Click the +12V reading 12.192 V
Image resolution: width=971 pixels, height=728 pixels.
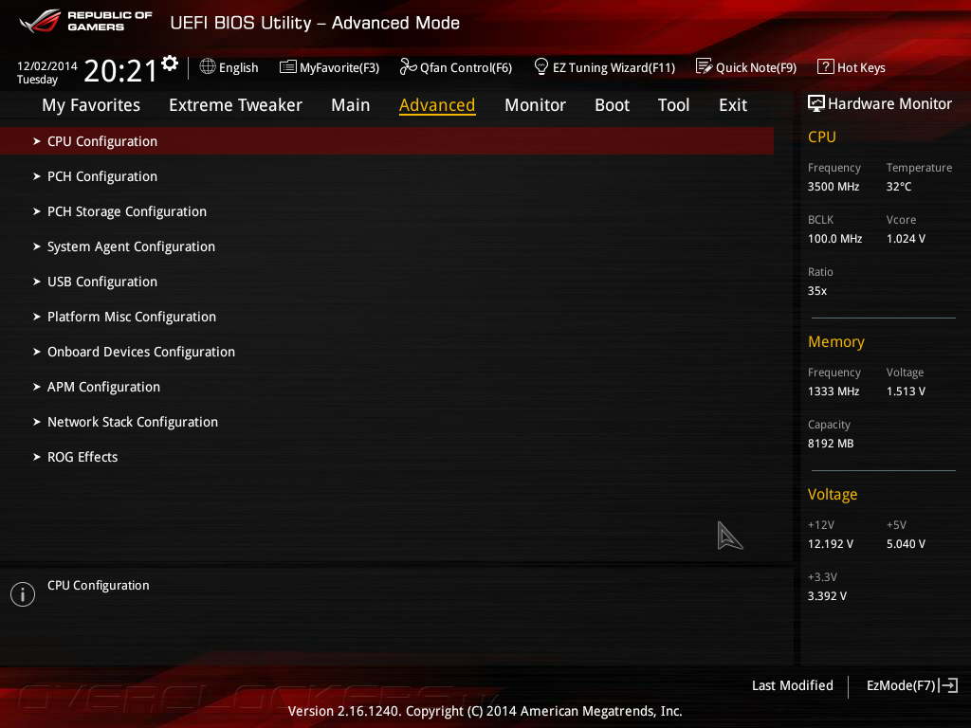tap(831, 543)
